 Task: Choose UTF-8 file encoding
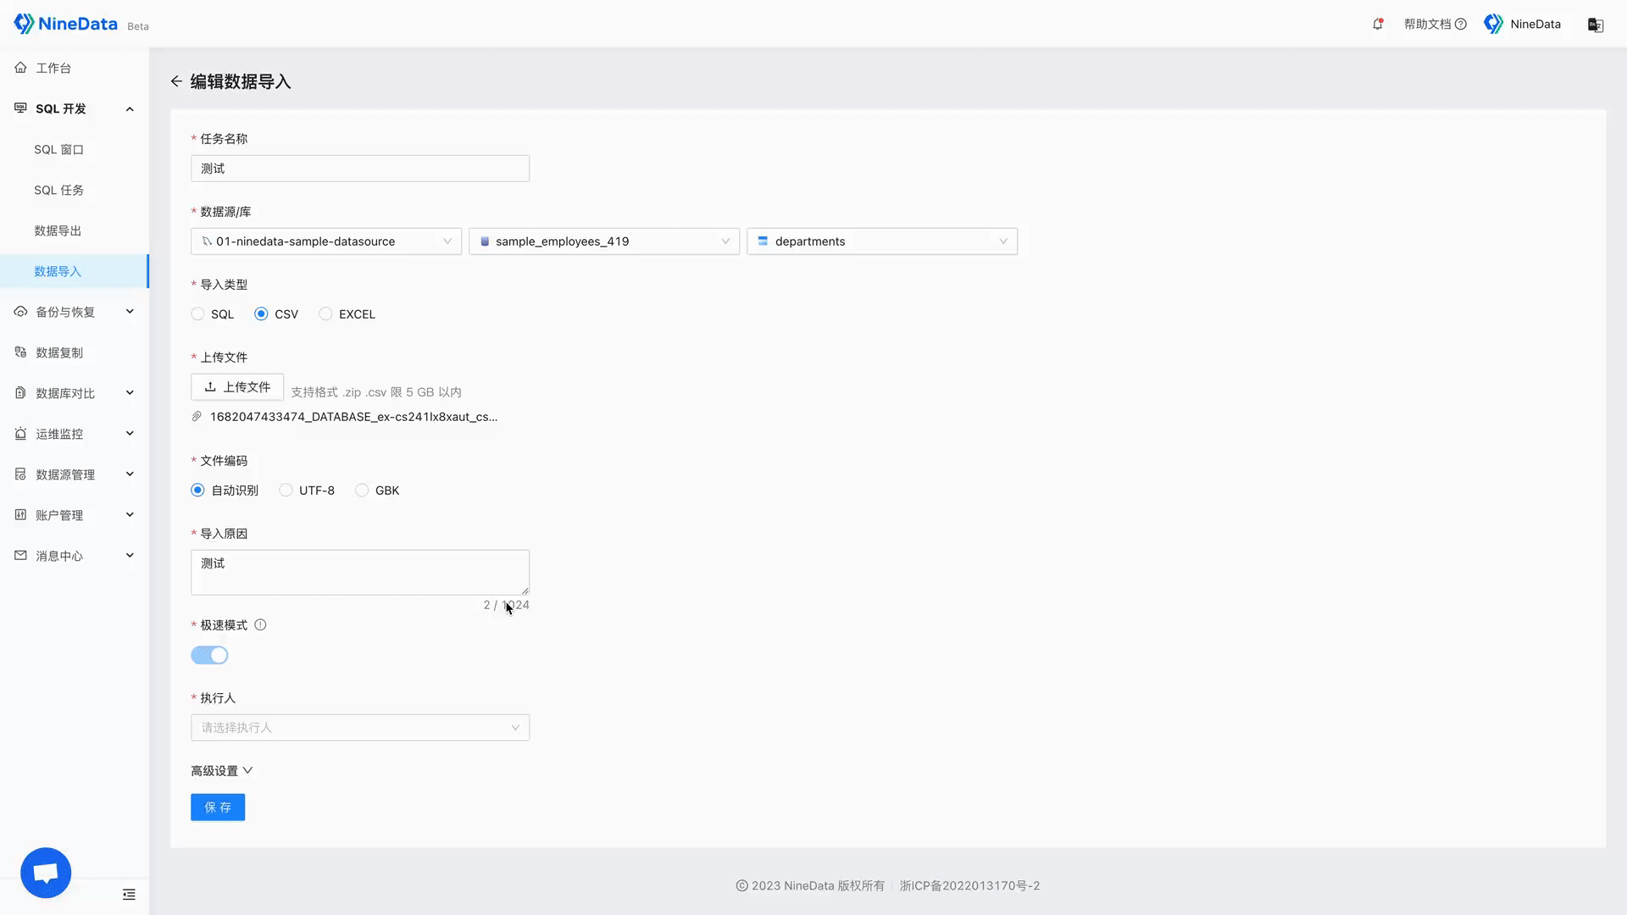click(286, 491)
